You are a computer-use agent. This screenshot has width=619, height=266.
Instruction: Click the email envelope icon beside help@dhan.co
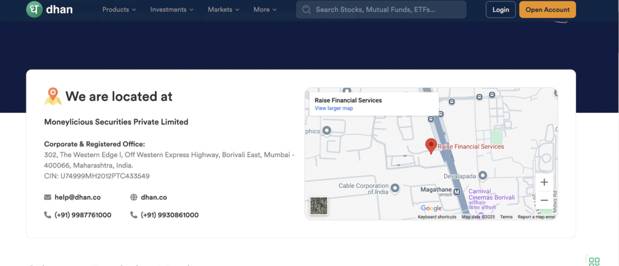[48, 197]
